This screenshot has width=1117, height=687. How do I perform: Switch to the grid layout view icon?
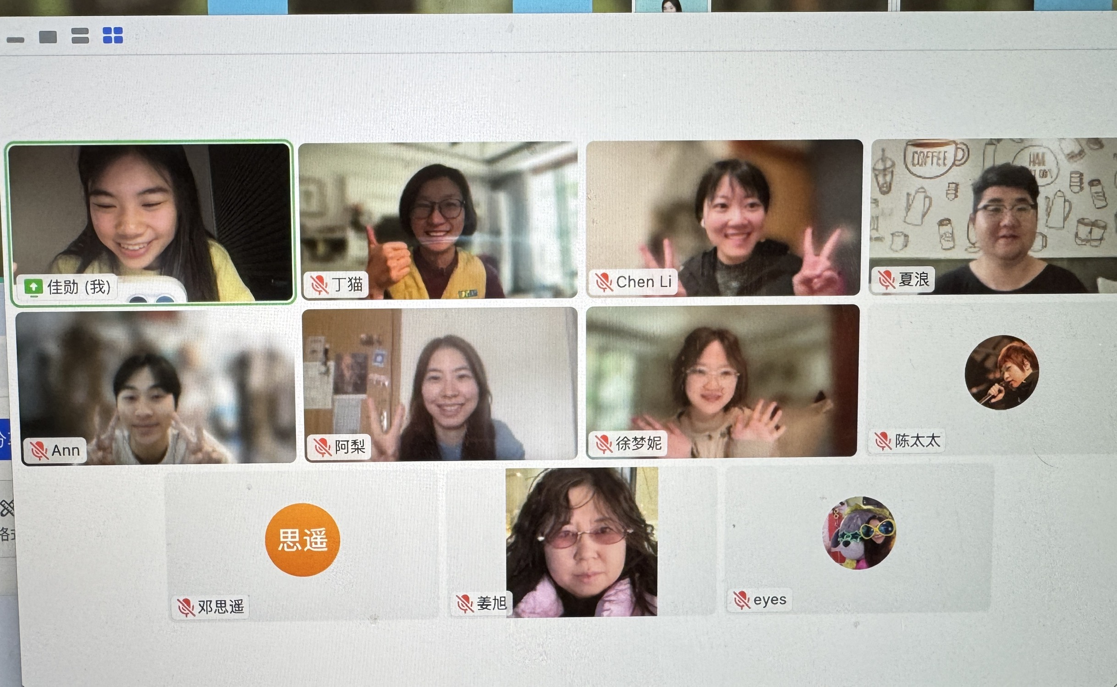pyautogui.click(x=113, y=35)
